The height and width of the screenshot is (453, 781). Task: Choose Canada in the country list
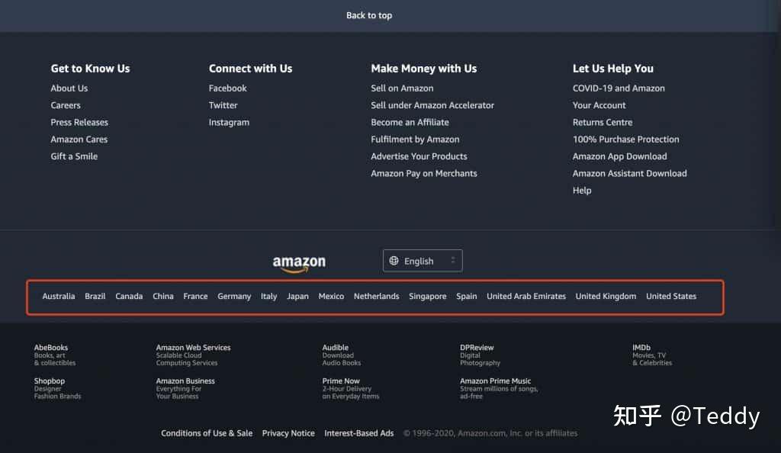point(129,296)
